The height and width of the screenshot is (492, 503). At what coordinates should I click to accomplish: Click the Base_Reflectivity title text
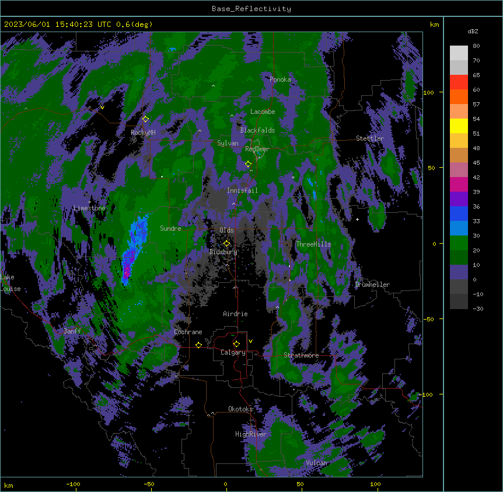[x=252, y=9]
